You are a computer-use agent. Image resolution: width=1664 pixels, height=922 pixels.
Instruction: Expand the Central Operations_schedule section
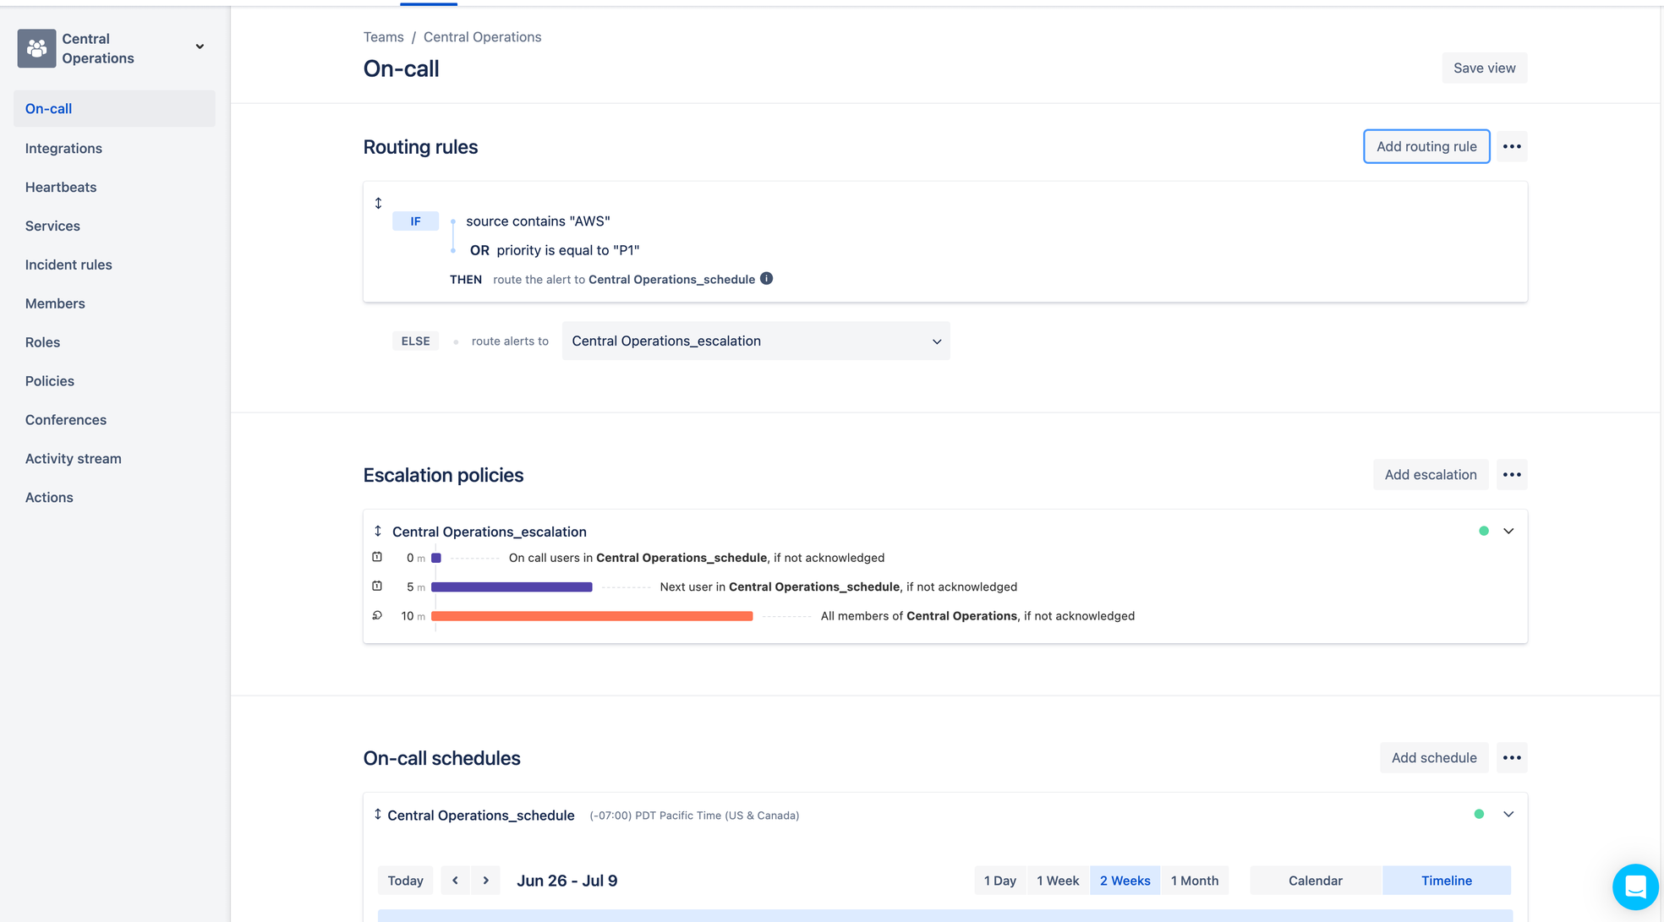[x=1508, y=814]
